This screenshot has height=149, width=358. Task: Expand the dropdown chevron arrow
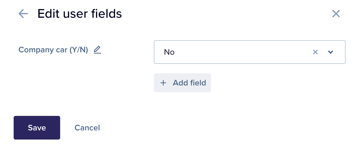click(x=331, y=52)
